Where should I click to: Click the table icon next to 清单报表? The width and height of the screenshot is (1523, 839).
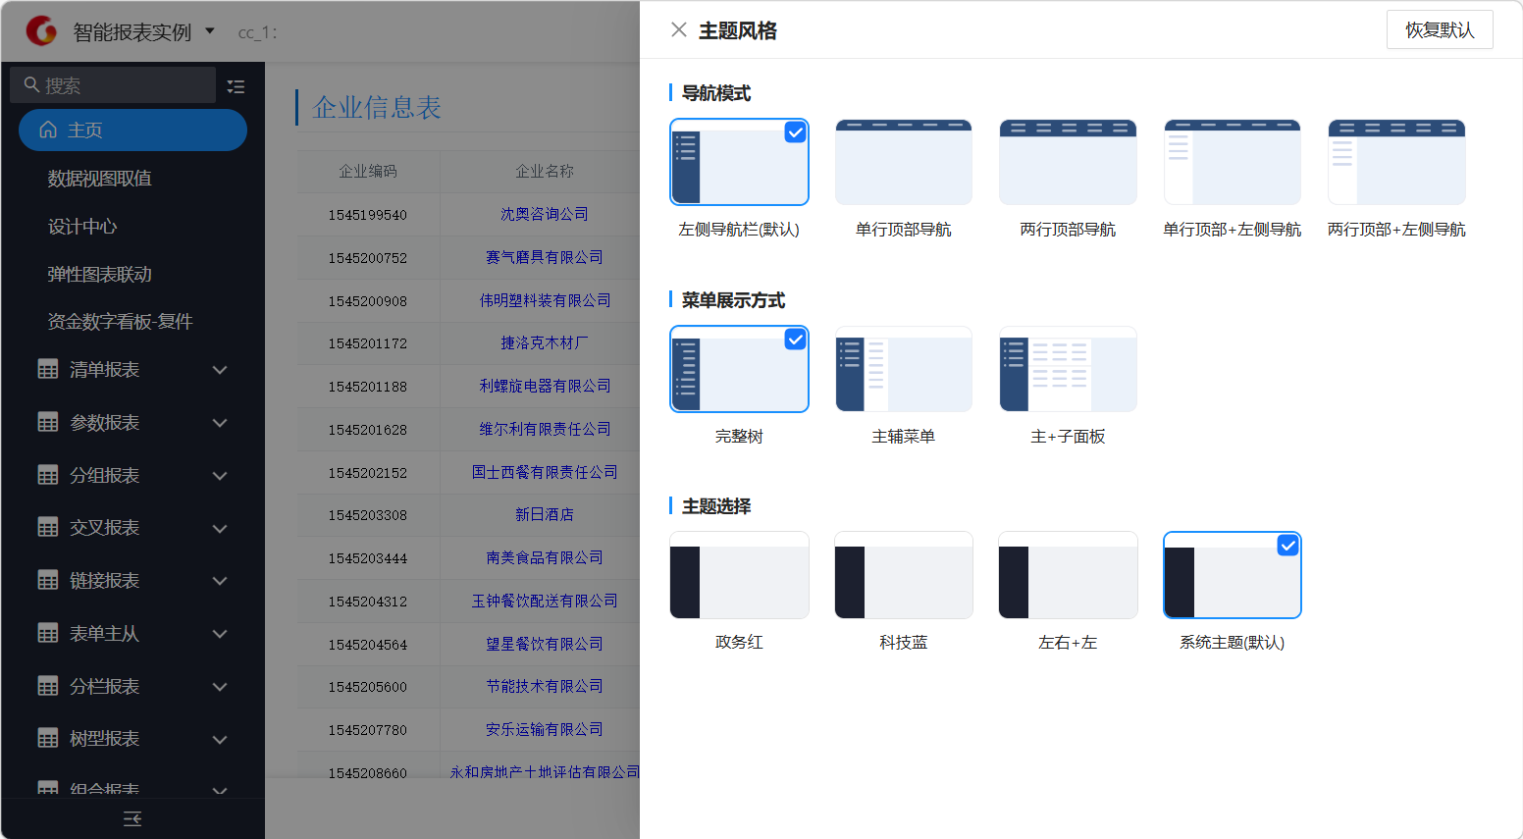pyautogui.click(x=48, y=370)
